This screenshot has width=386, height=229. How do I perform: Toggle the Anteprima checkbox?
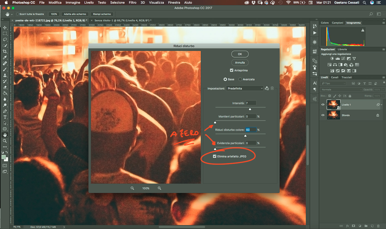(x=232, y=70)
